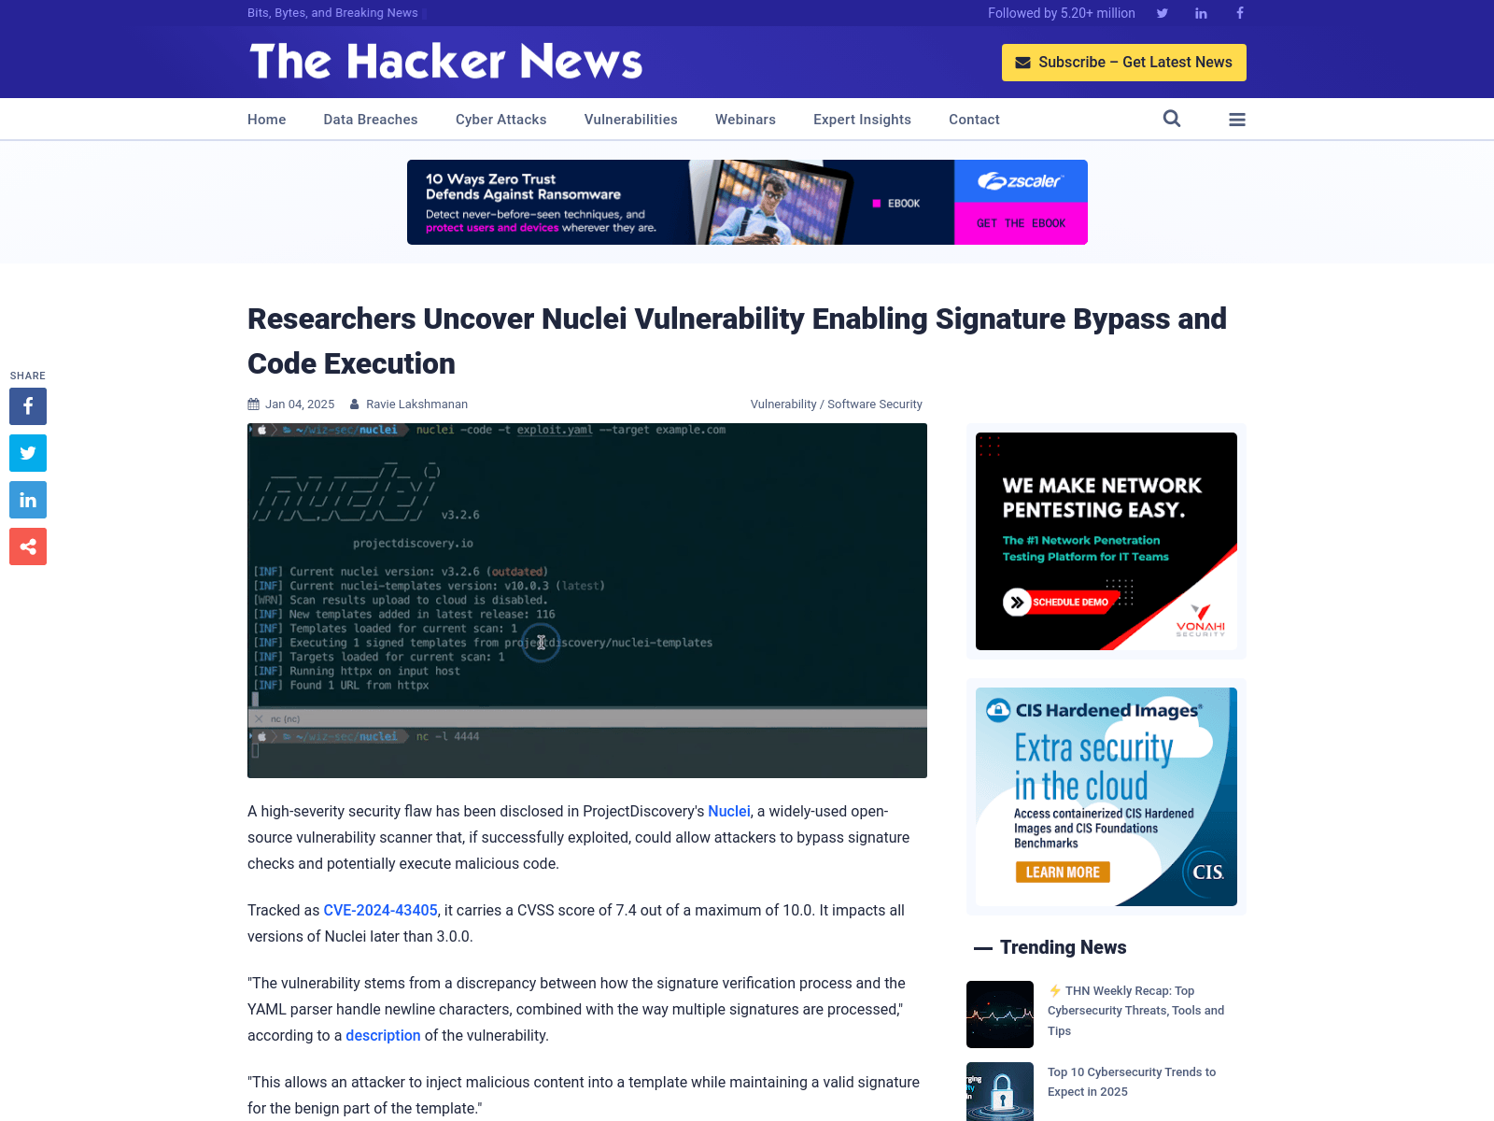Screen dimensions: 1494x1121
Task: Click Vulnerability / Software Security tag
Action: [837, 404]
